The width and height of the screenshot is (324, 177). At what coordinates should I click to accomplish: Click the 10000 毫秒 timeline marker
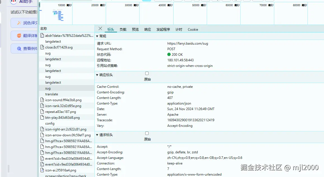pos(65,5)
